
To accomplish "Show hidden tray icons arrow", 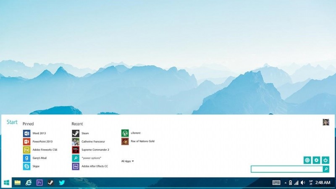I will pyautogui.click(x=286, y=183).
